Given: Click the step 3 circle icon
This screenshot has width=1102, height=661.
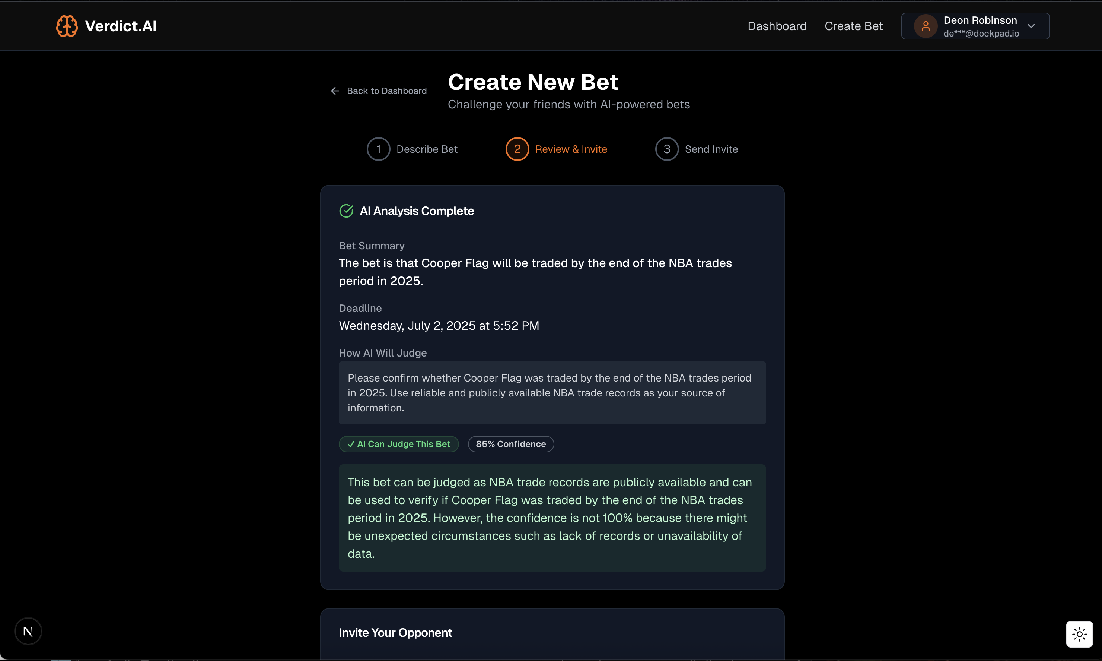Looking at the screenshot, I should pos(667,149).
